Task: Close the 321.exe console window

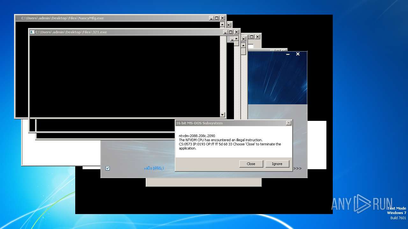Action: 236,32
